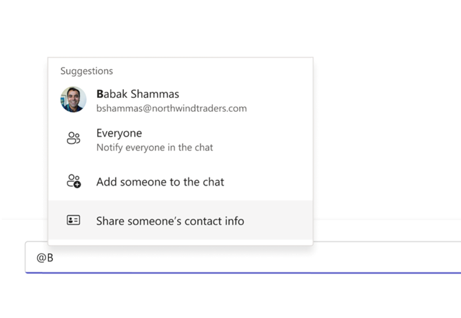Screen dimensions: 461x318
Task: Click the @B mention text in compose box
Action: 45,258
